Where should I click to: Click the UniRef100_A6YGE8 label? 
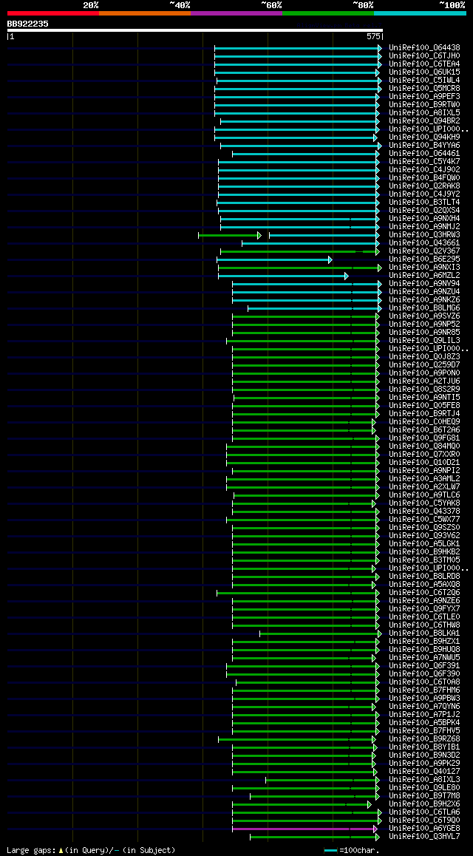(424, 829)
